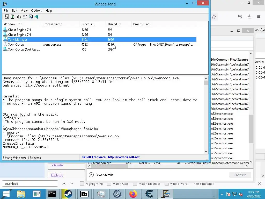Select the Sven Co-op (Not Resp... row

(x=100, y=49)
